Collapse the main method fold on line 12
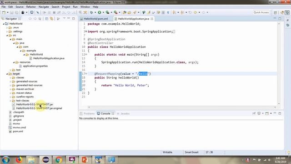The width and height of the screenshot is (291, 164). click(x=86, y=55)
